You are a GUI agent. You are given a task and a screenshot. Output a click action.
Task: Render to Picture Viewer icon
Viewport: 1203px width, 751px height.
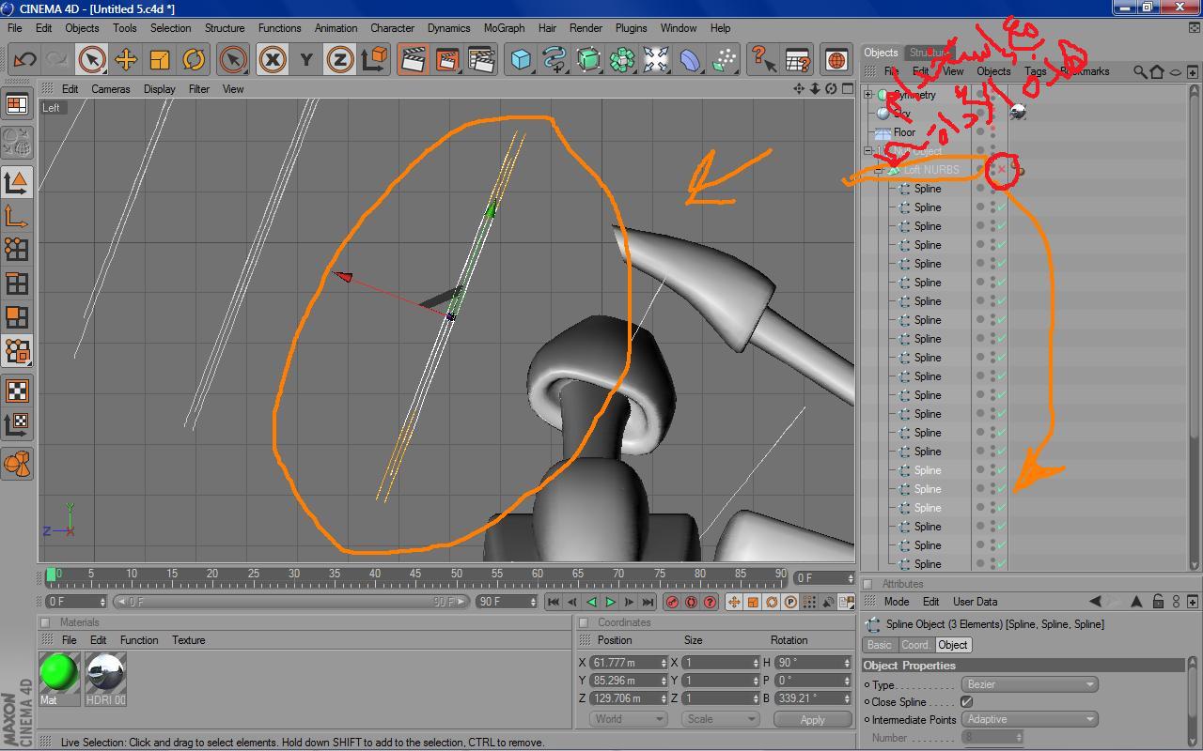[447, 59]
